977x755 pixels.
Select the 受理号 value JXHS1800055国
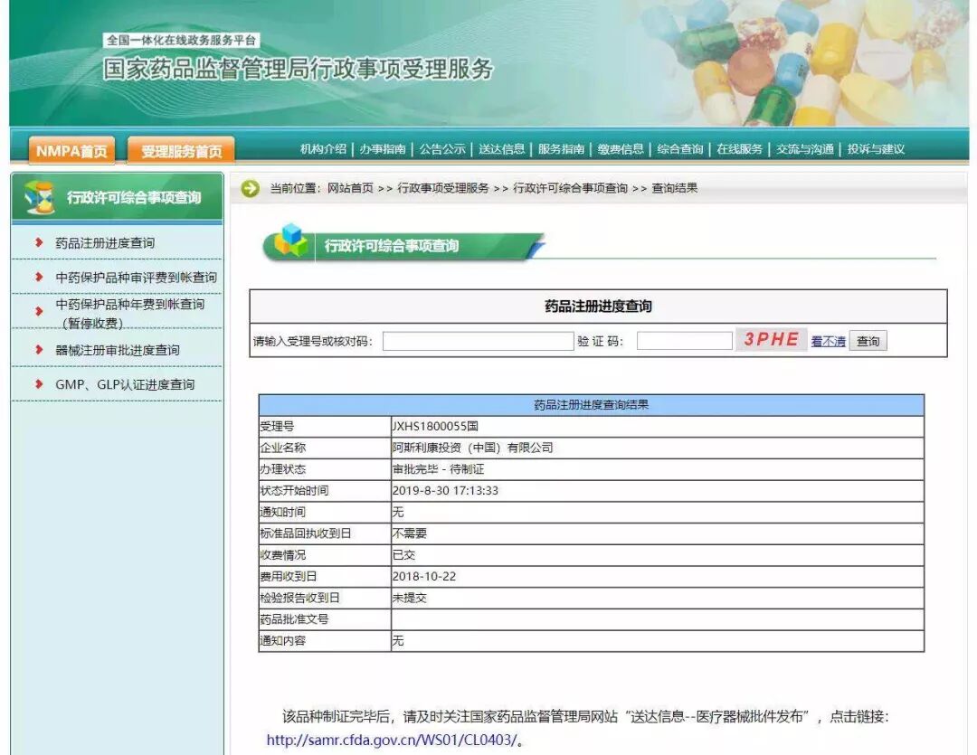pos(435,426)
